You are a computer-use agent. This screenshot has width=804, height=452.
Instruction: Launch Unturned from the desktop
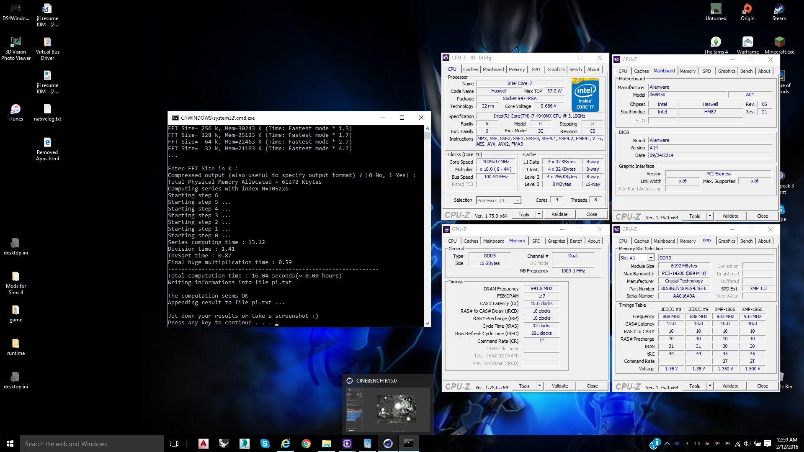[716, 12]
